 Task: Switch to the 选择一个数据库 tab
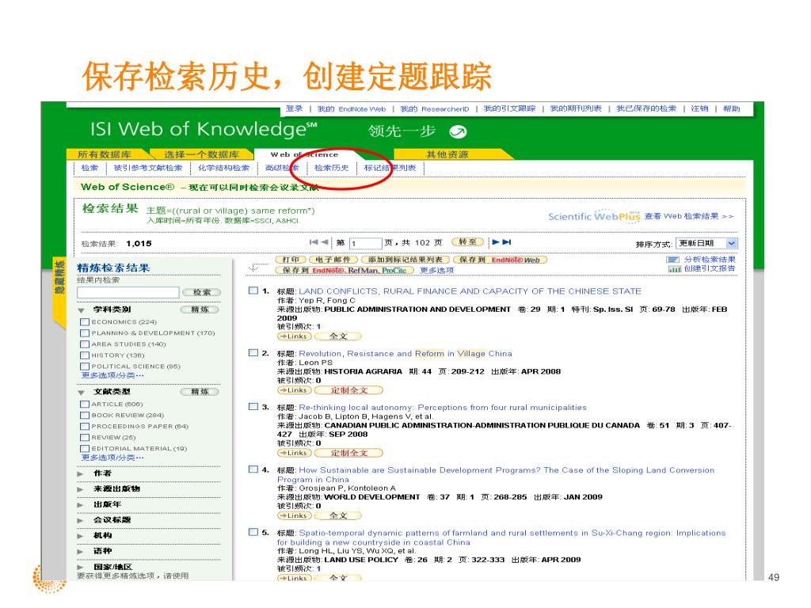(x=202, y=154)
